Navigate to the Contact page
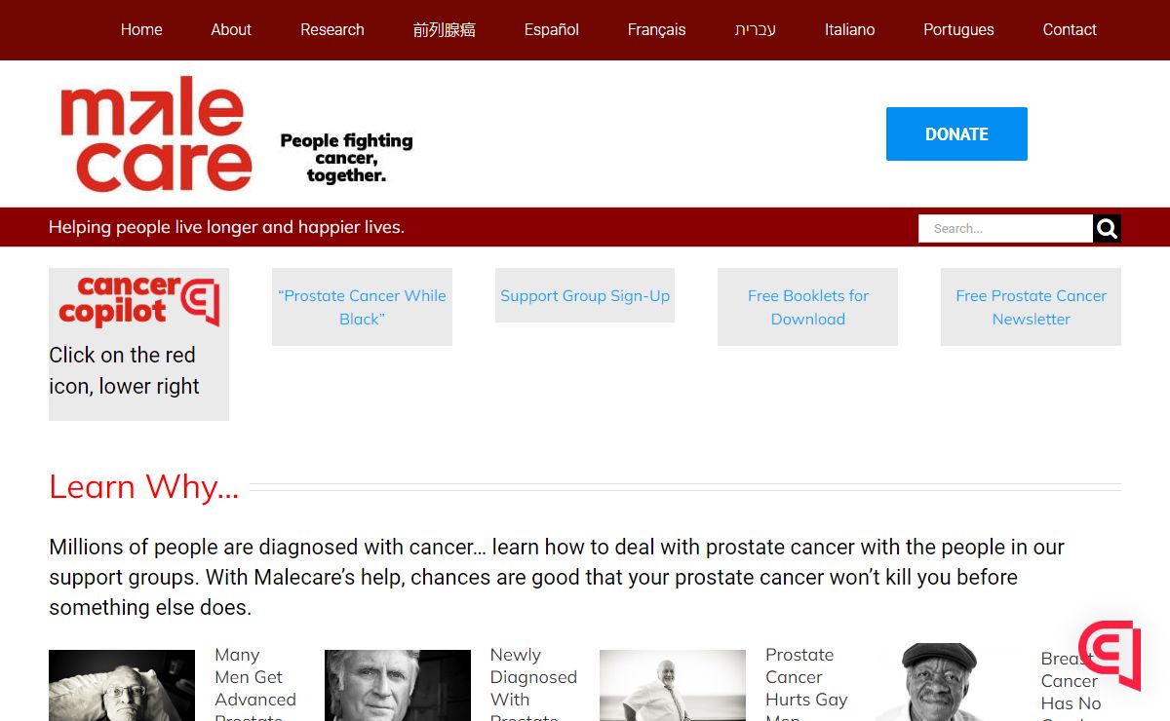This screenshot has width=1170, height=721. pyautogui.click(x=1070, y=30)
